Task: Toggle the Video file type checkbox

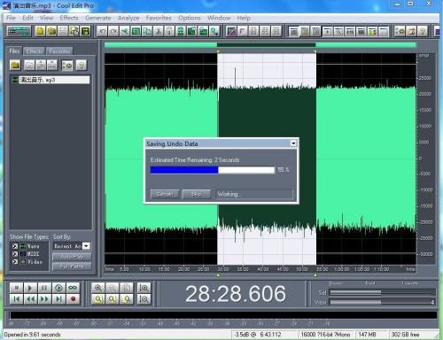Action: click(15, 261)
